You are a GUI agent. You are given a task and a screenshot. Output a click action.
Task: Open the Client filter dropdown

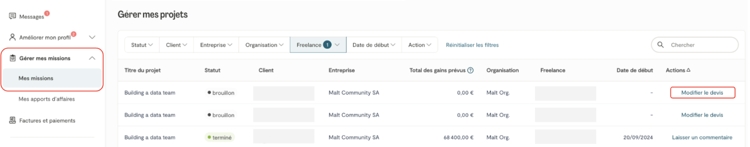176,45
